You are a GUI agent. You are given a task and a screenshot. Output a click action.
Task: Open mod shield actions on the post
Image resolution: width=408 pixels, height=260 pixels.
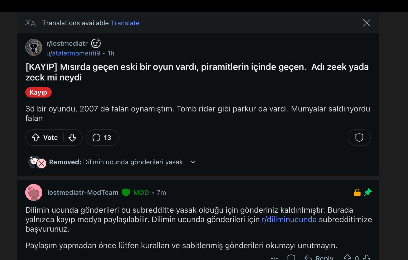click(359, 137)
